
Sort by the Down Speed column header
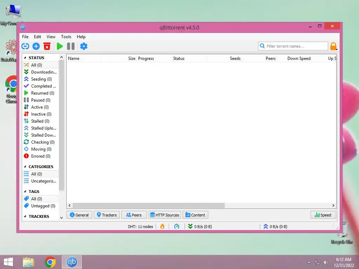294,58
